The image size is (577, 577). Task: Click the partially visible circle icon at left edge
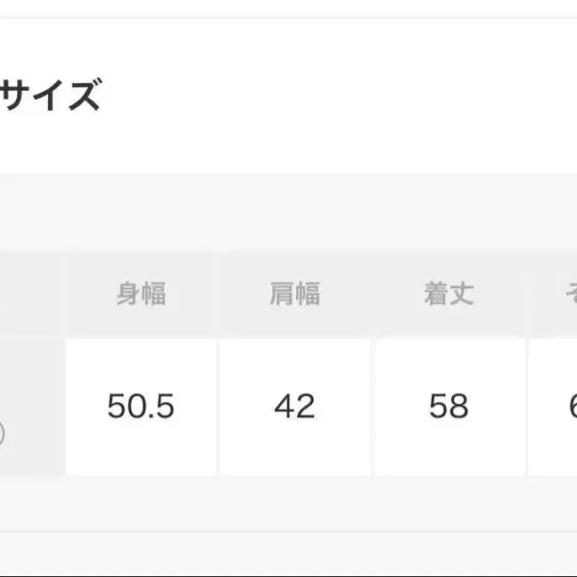click(2, 434)
